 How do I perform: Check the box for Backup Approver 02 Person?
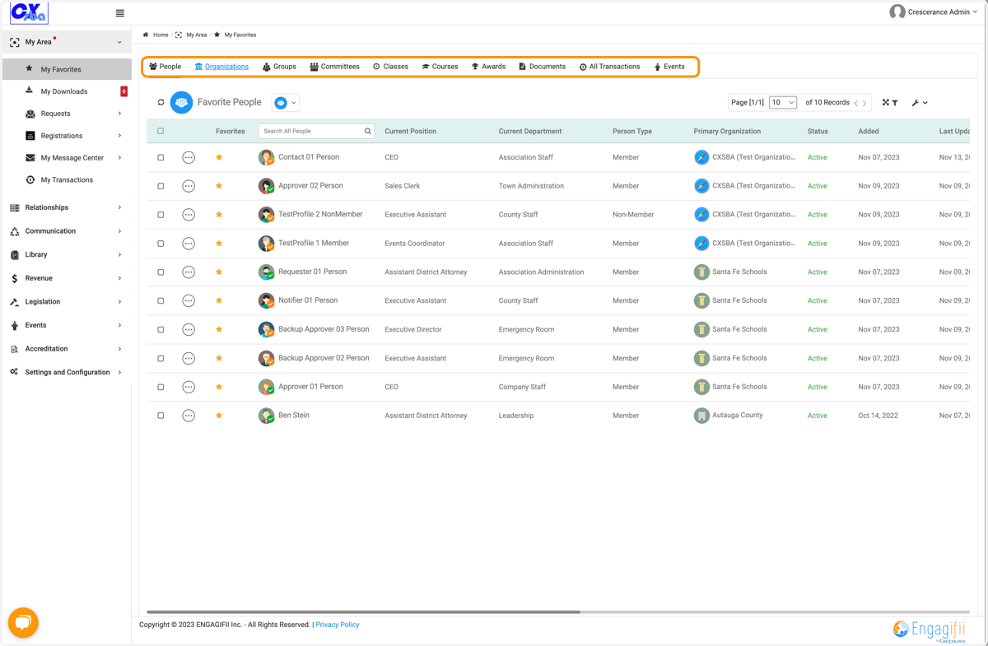[161, 358]
